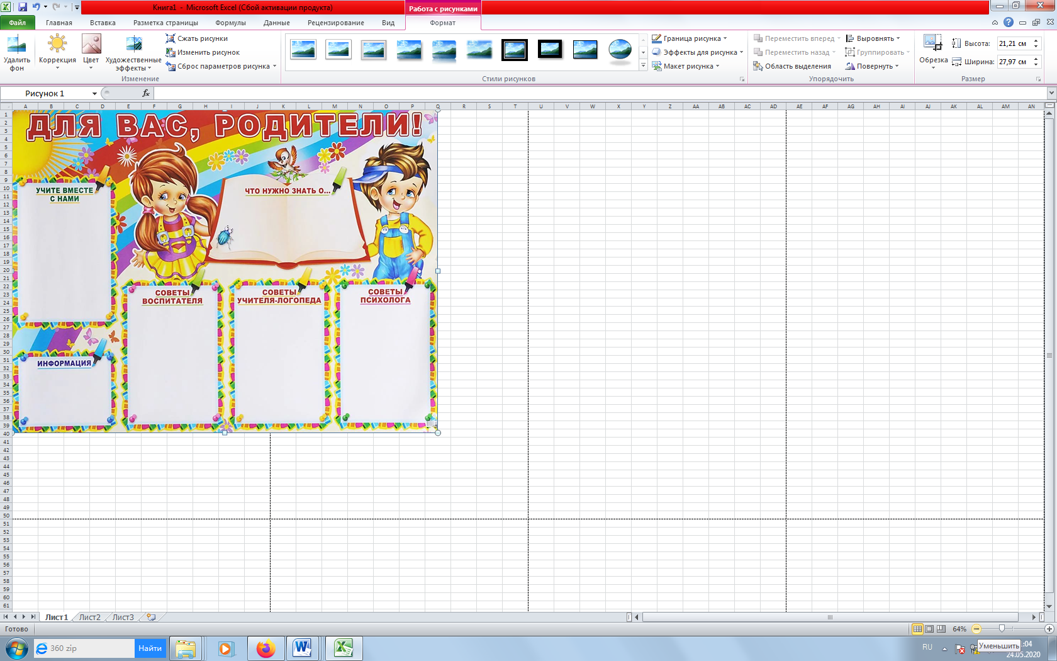Screen dimensions: 1057x661
Task: Open File Explorer from the taskbar
Action: pyautogui.click(x=186, y=648)
